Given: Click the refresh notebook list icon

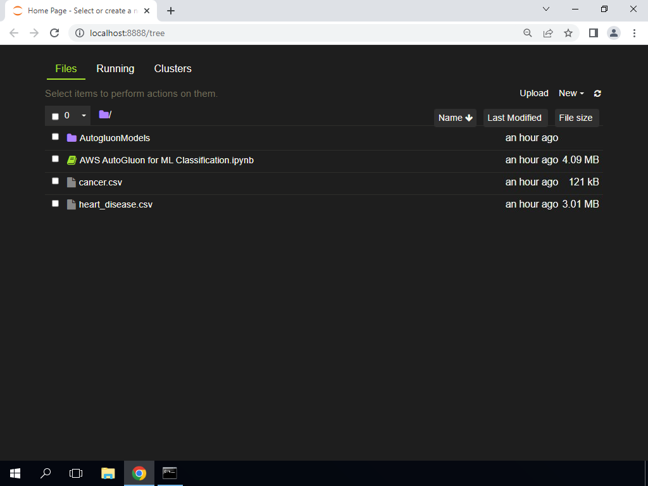Looking at the screenshot, I should pyautogui.click(x=597, y=94).
